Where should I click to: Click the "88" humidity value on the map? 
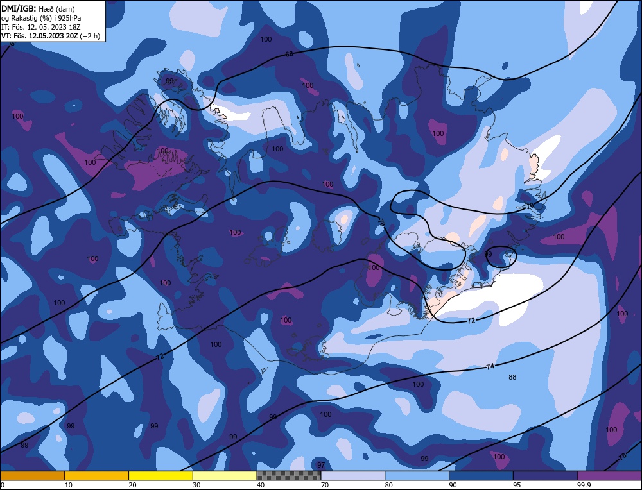[512, 377]
